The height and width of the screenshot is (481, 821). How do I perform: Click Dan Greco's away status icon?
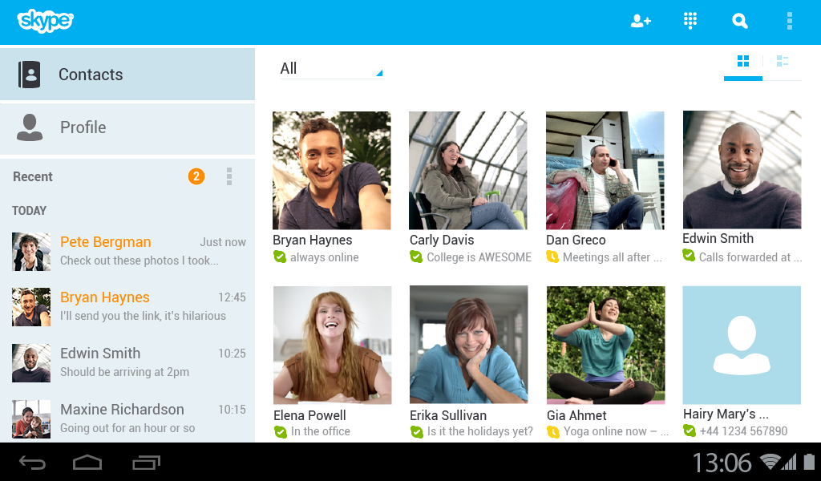(552, 257)
